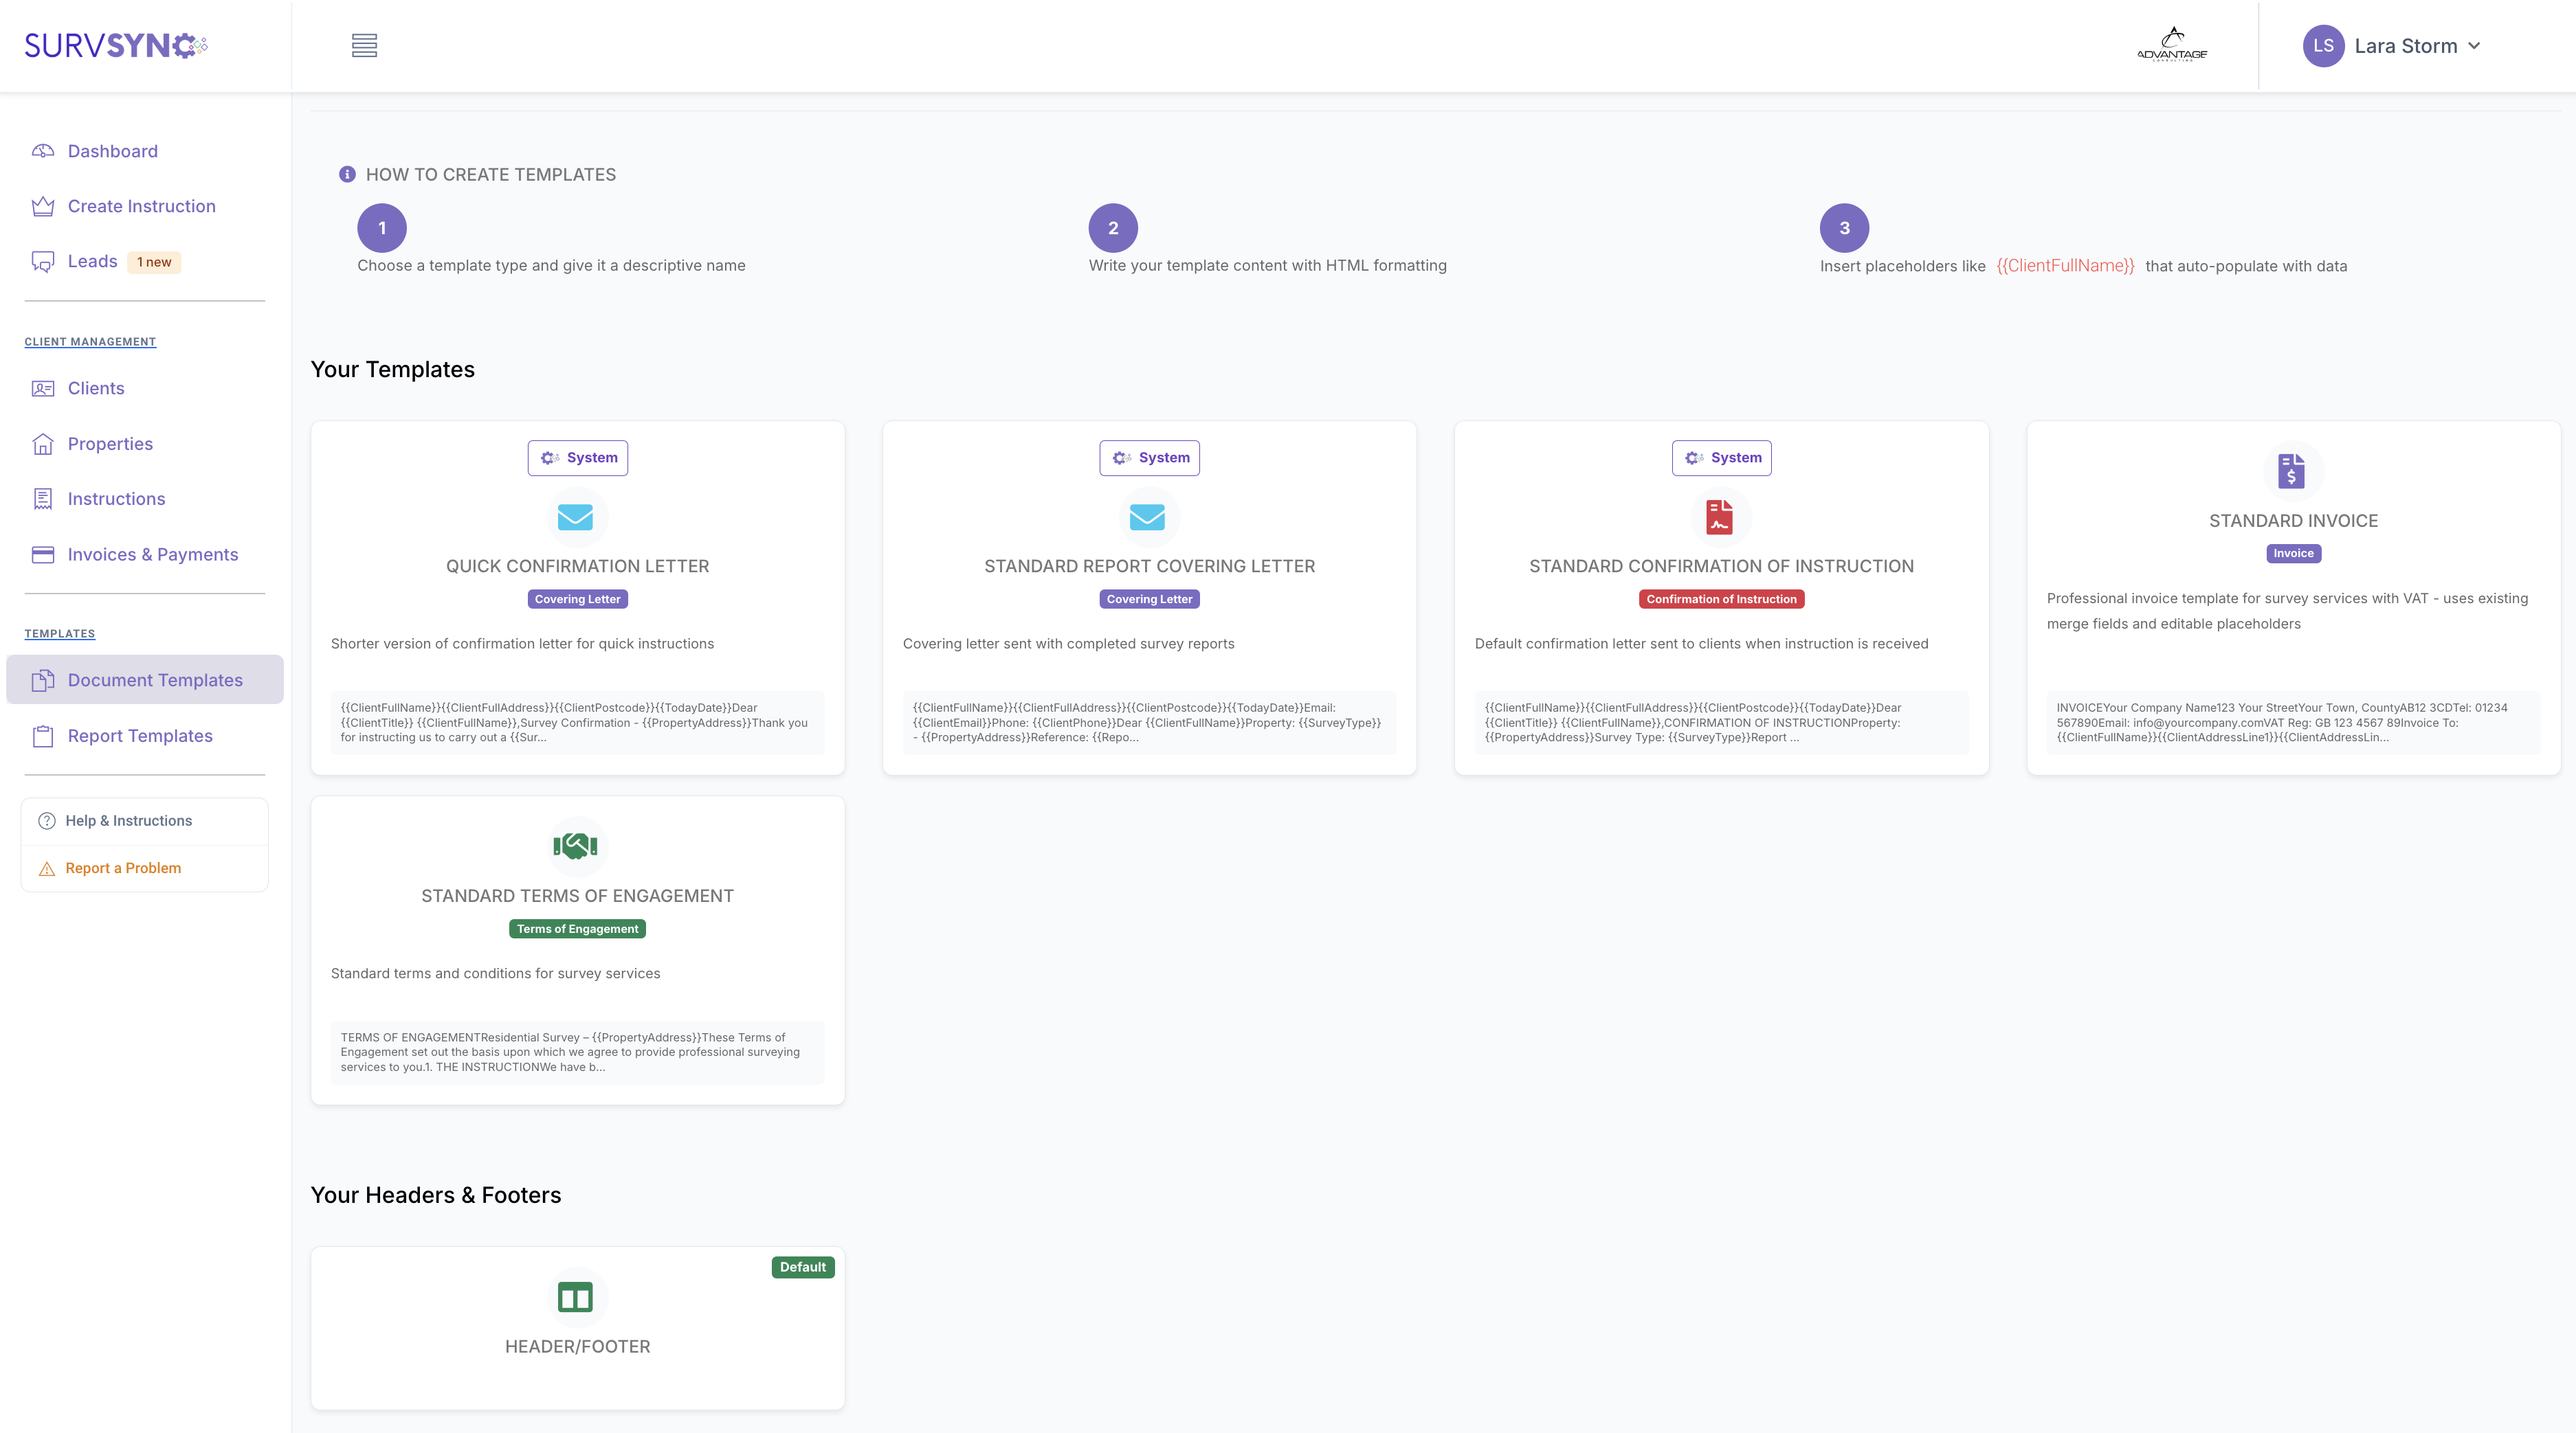
Task: Click the Standard Invoice content preview text
Action: click(2293, 723)
